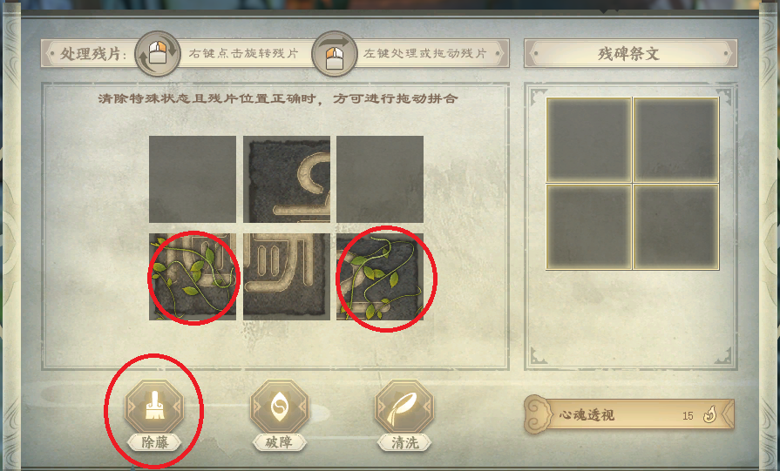The height and width of the screenshot is (471, 780).
Task: Select the vine-covered fragment at bottom left
Action: click(x=193, y=277)
